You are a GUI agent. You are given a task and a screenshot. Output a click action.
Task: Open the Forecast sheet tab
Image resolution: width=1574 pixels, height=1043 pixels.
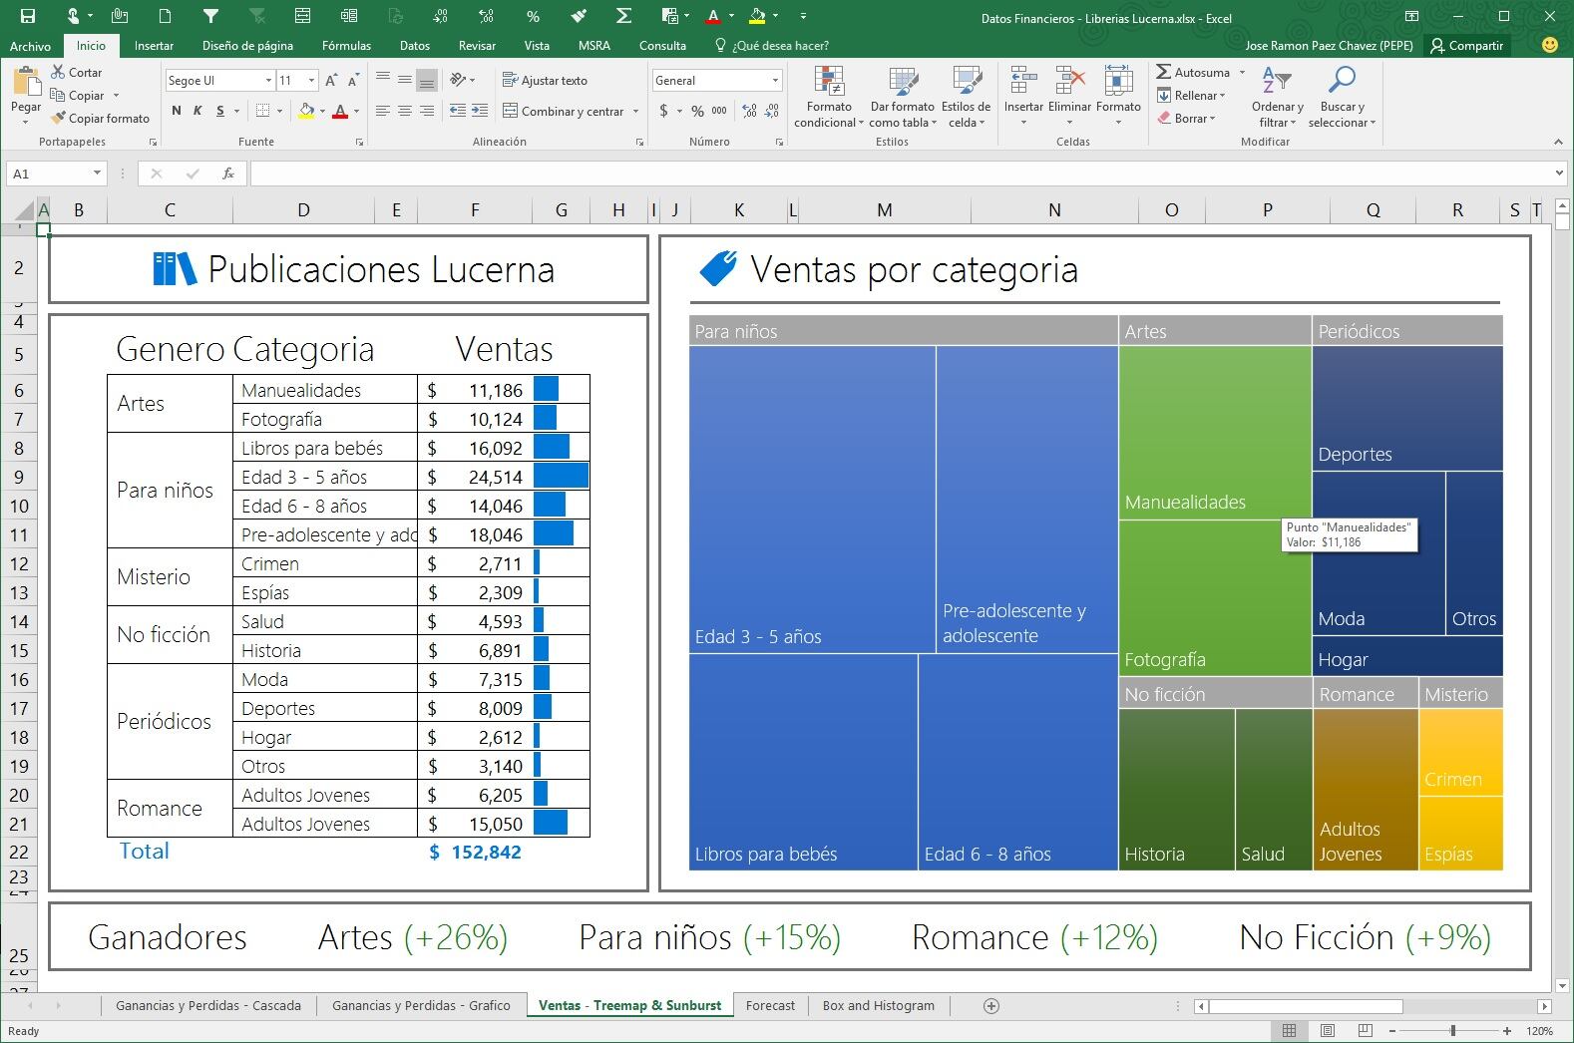(x=770, y=1005)
